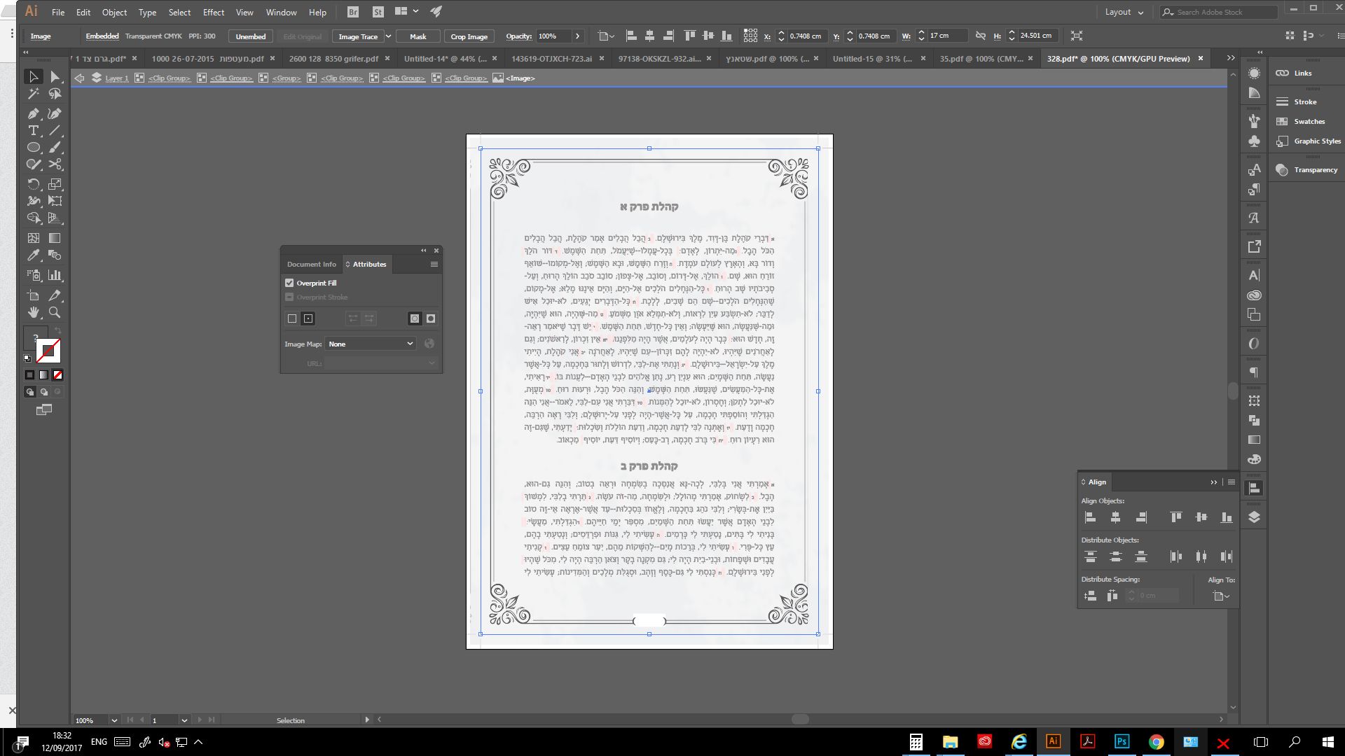Select the Hand tool
Image resolution: width=1345 pixels, height=756 pixels.
tap(33, 313)
